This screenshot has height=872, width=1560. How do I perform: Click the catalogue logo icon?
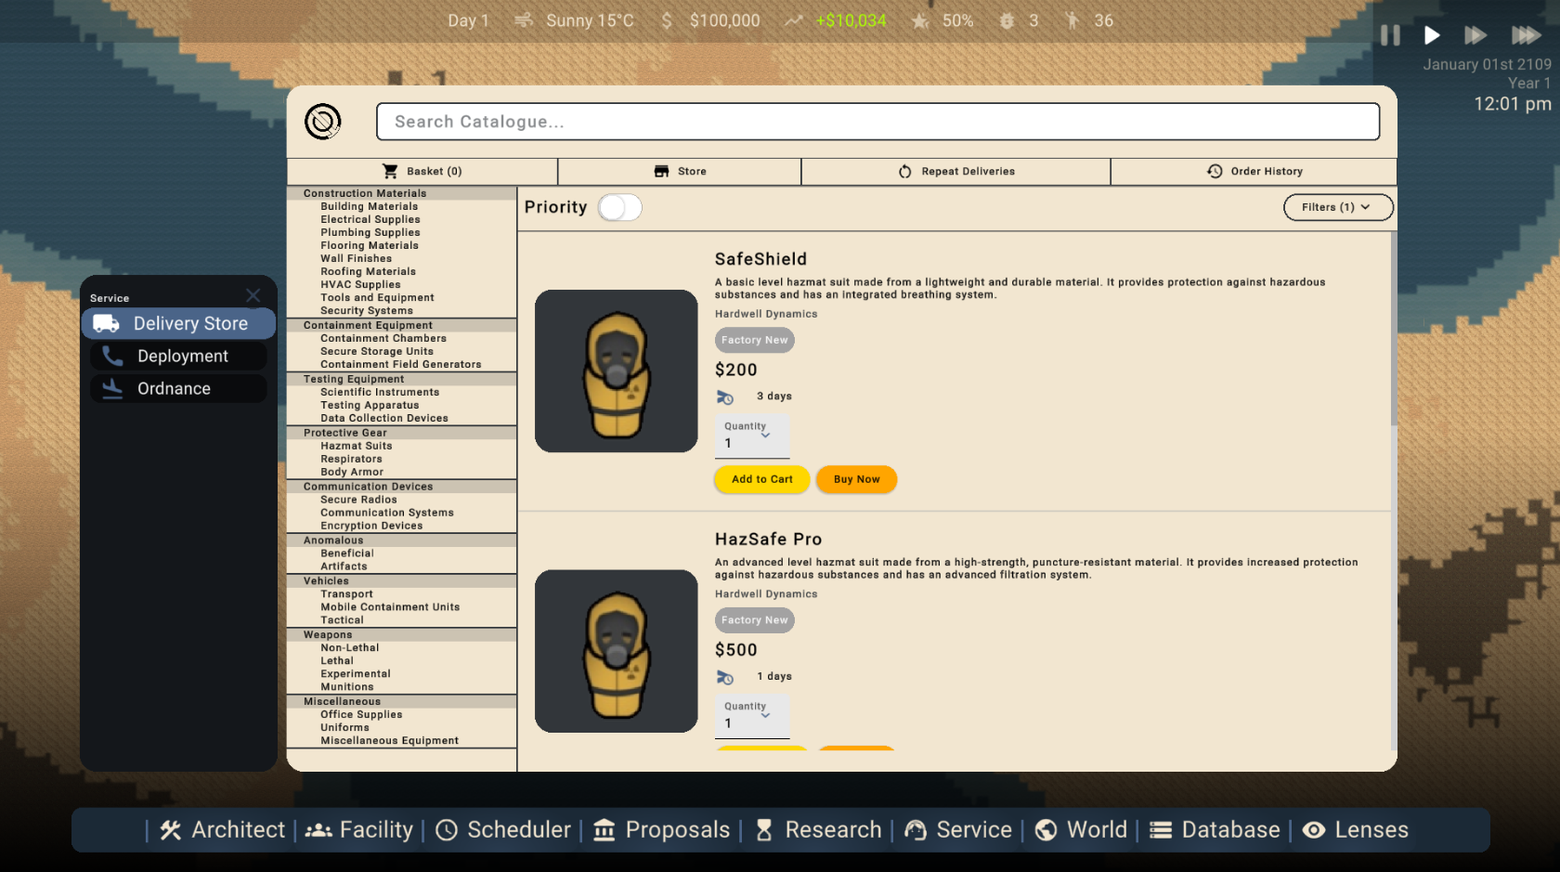pyautogui.click(x=323, y=122)
